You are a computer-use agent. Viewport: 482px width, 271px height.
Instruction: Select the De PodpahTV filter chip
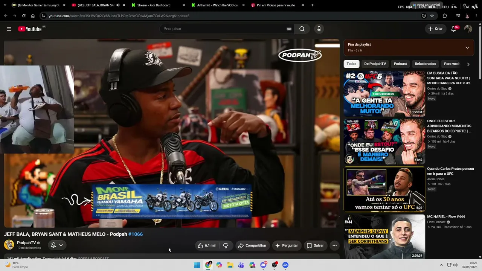(x=375, y=64)
